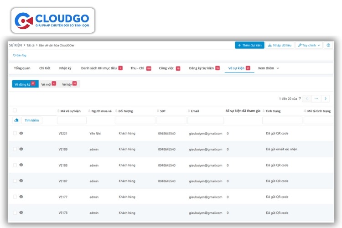The width and height of the screenshot is (342, 228).
Task: Check the box for ticket VE221
Action: click(x=15, y=133)
